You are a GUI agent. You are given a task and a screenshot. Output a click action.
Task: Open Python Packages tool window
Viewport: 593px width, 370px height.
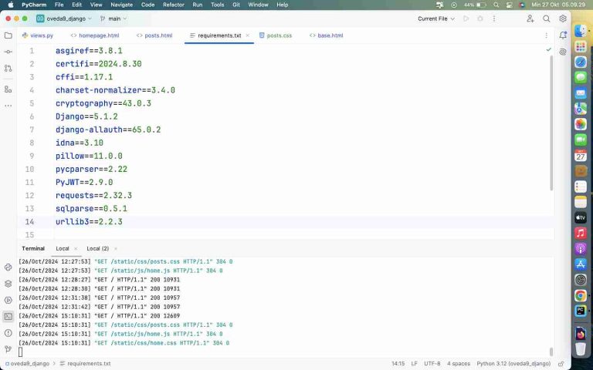coord(8,284)
